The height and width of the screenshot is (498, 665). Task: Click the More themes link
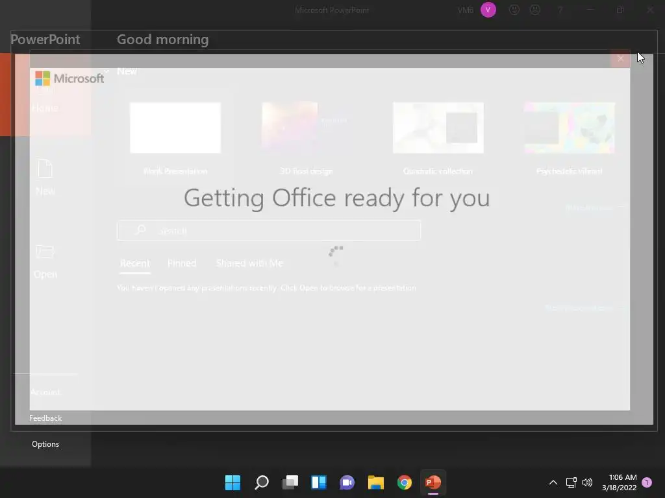594,207
